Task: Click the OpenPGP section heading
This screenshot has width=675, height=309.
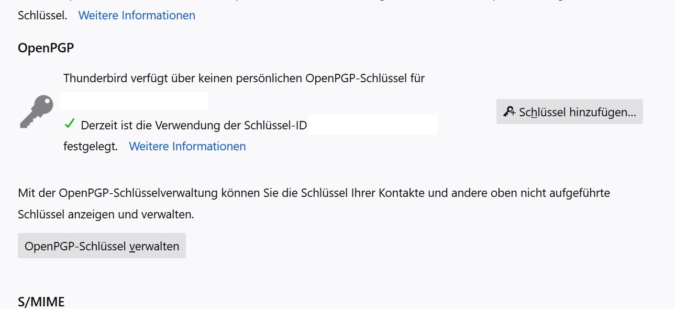Action: pyautogui.click(x=46, y=48)
